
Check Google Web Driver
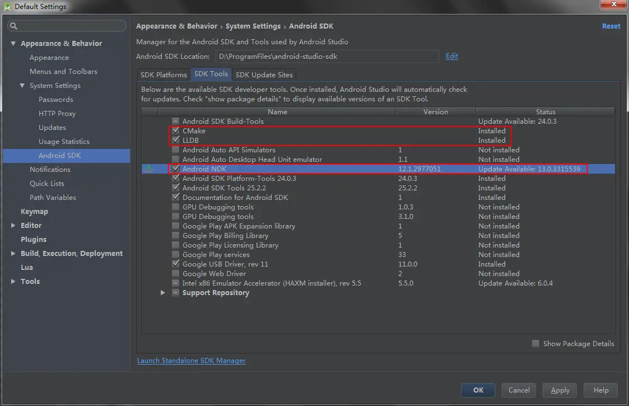click(176, 274)
